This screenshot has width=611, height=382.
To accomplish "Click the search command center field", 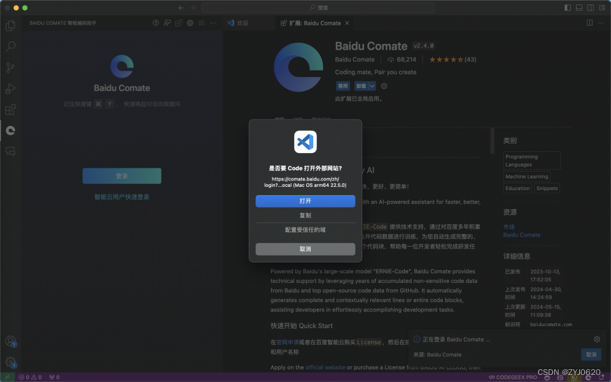I will click(318, 8).
